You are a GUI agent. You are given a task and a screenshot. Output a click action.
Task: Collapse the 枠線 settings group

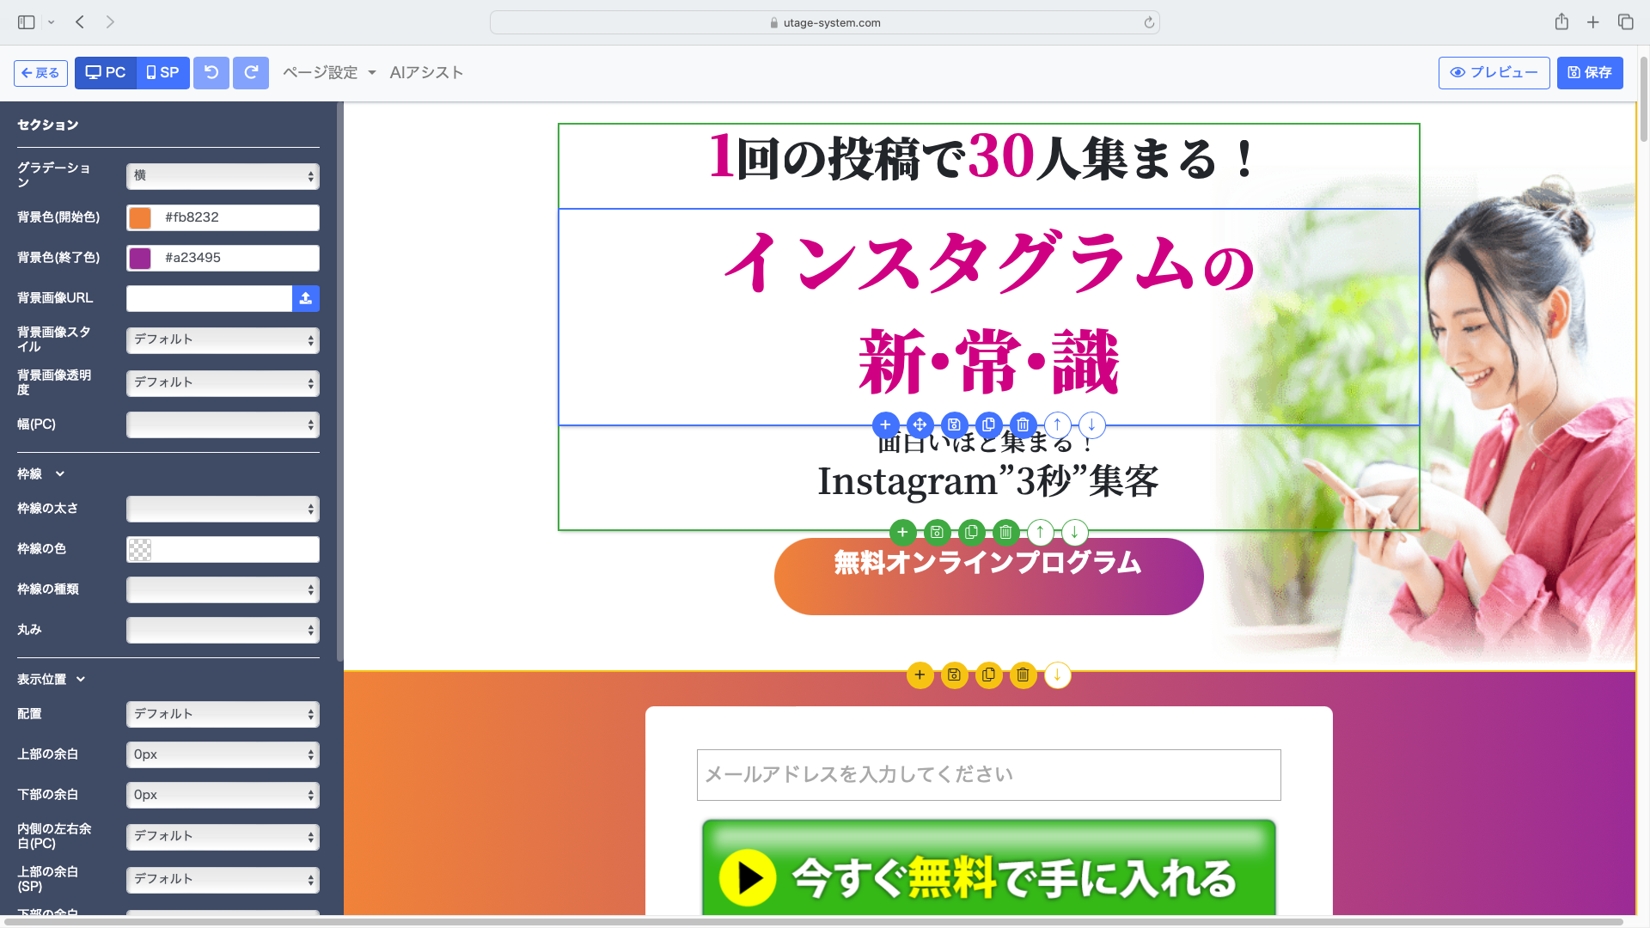coord(40,473)
